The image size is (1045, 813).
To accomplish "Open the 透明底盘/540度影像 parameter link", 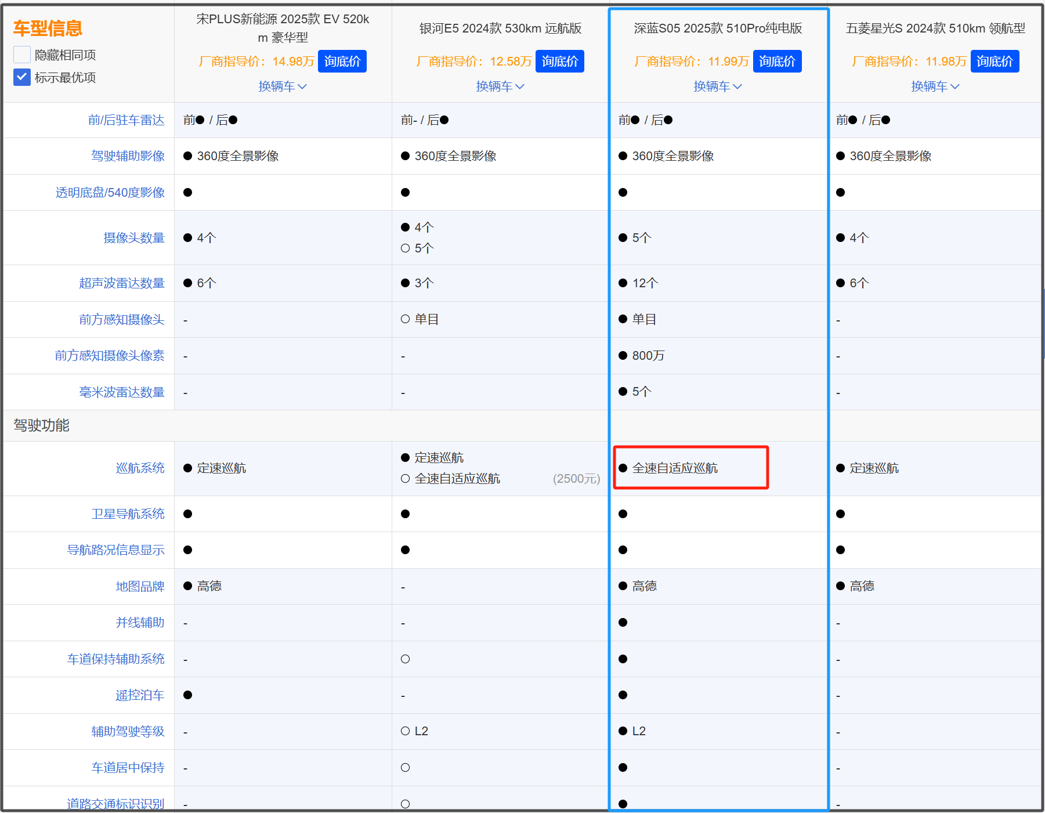I will pyautogui.click(x=110, y=193).
